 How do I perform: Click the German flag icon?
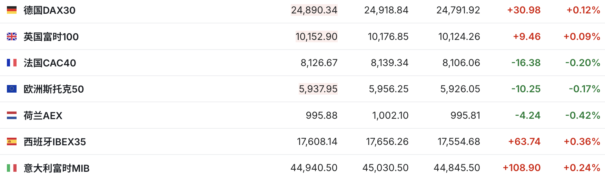pyautogui.click(x=12, y=10)
